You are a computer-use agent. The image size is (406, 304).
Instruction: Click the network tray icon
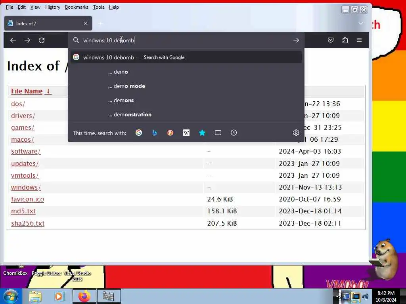click(x=356, y=297)
